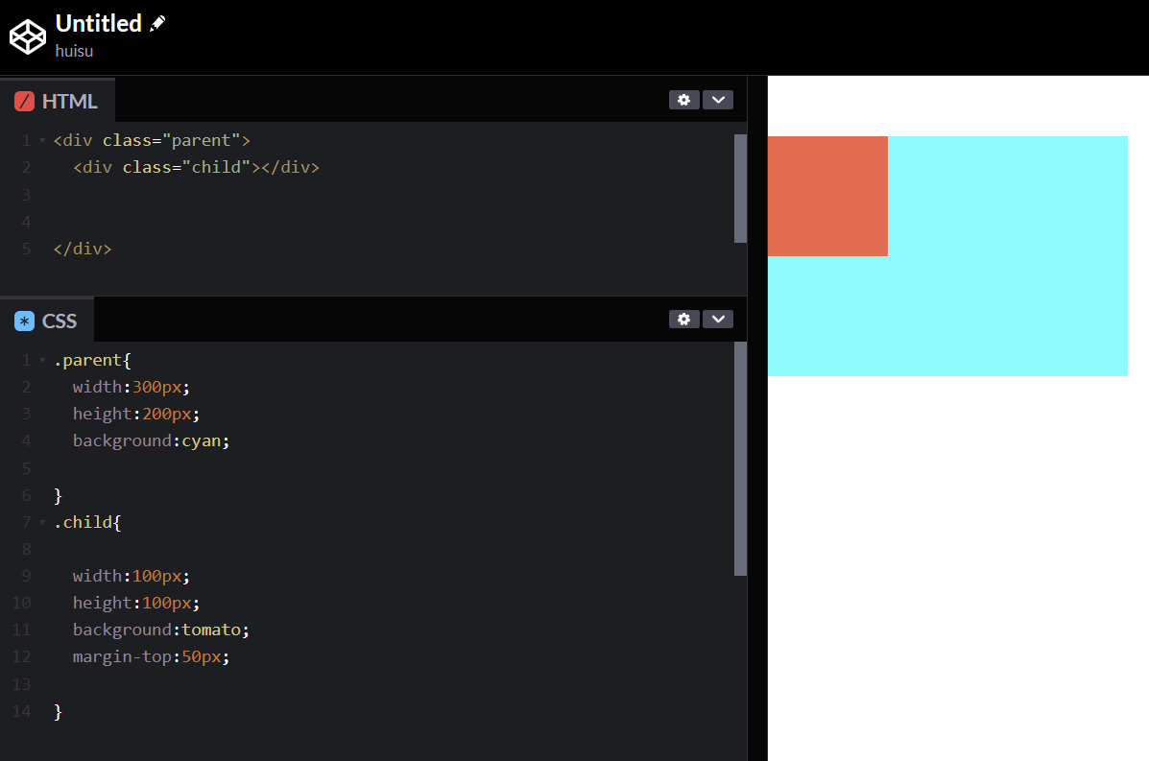Select the CSS editor tab

[47, 321]
